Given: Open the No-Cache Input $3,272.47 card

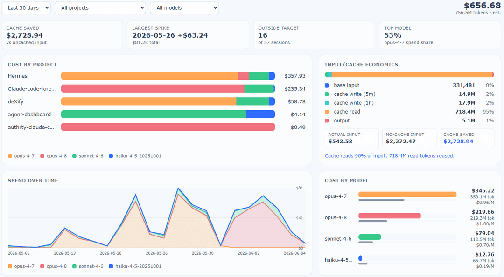Looking at the screenshot, I should (x=409, y=138).
